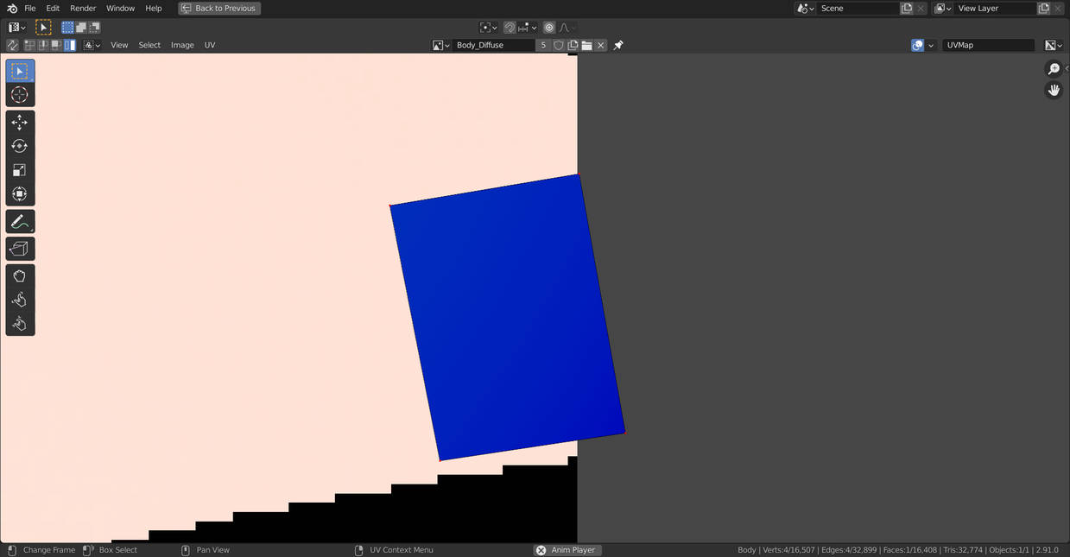Create new image copy of Body_Diffuse
The image size is (1070, 557).
tap(573, 45)
